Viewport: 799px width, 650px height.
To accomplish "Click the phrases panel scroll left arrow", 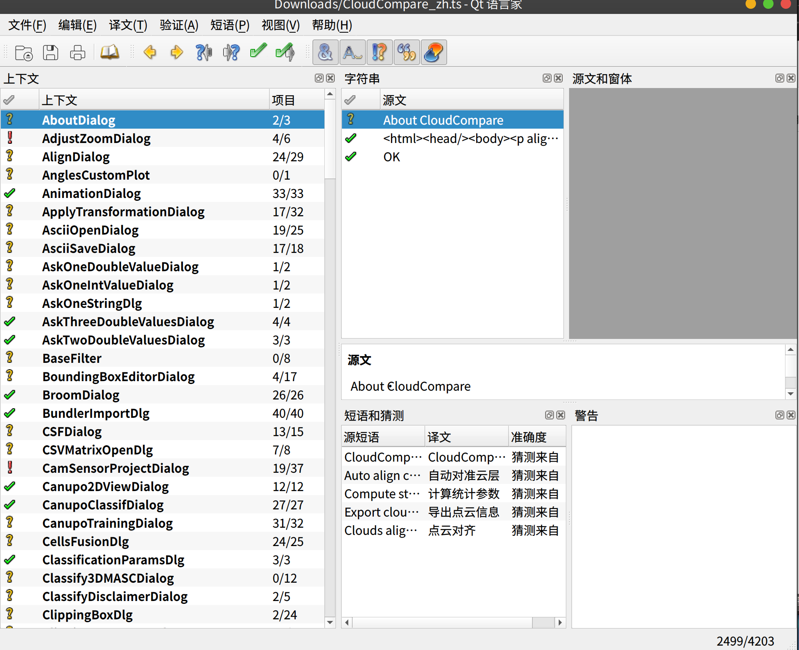I will (x=347, y=623).
